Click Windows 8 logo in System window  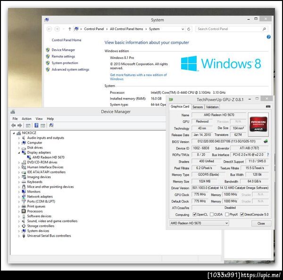pyautogui.click(x=221, y=64)
